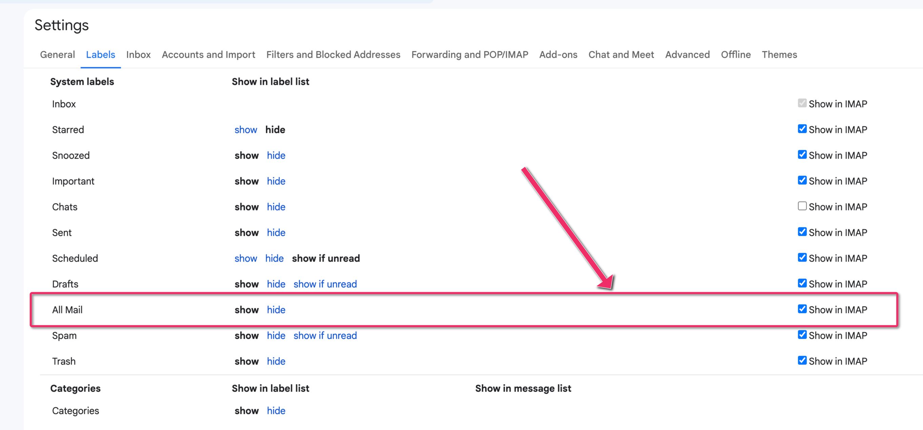Set Spam to show if unread

[325, 336]
